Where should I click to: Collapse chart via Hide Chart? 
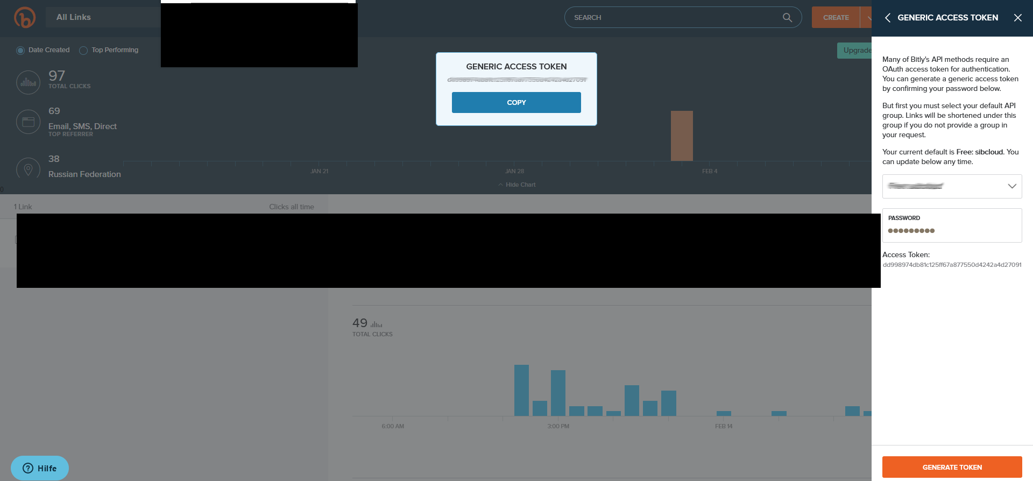pos(516,185)
